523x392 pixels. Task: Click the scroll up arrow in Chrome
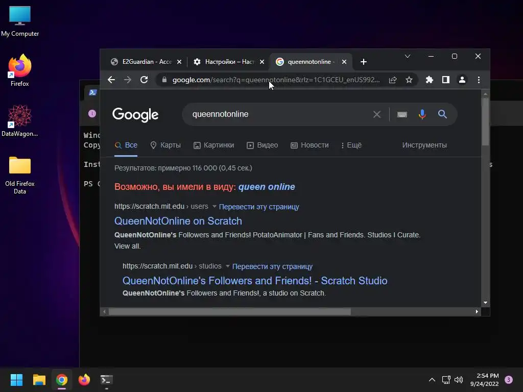[x=485, y=94]
